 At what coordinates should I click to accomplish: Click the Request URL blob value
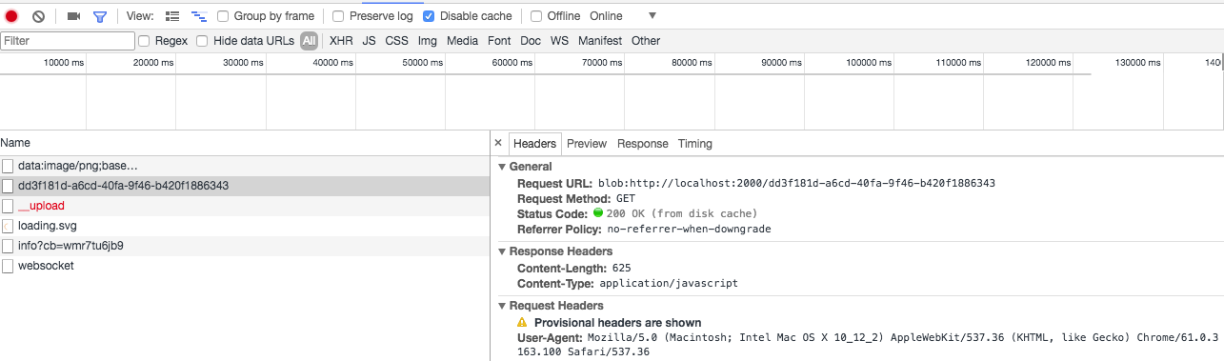795,183
